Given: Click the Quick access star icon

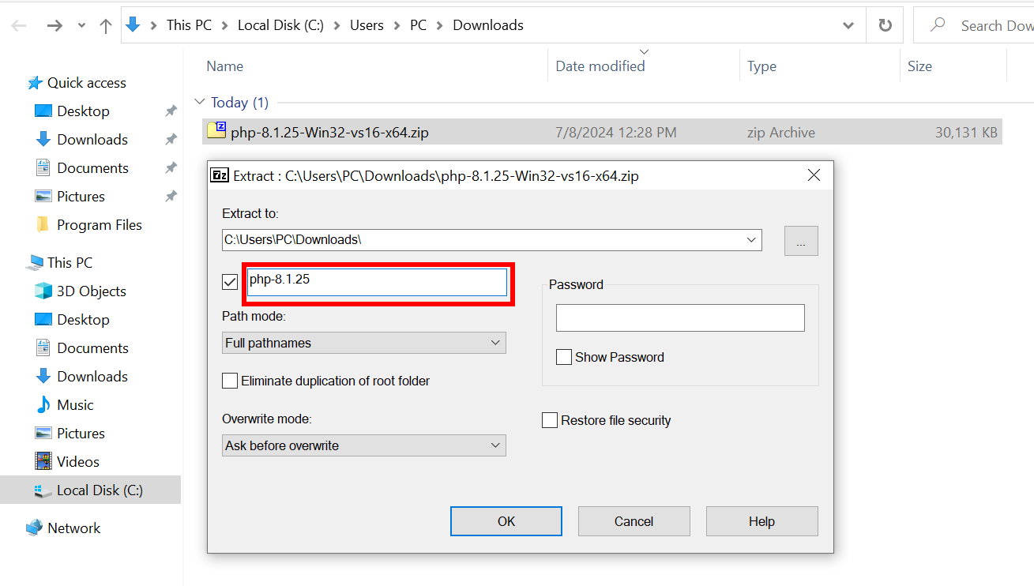Looking at the screenshot, I should [35, 83].
